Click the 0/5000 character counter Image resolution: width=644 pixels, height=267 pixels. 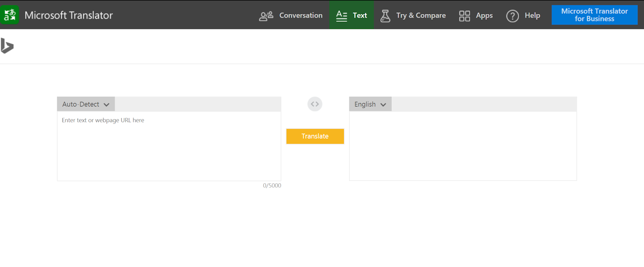point(272,185)
